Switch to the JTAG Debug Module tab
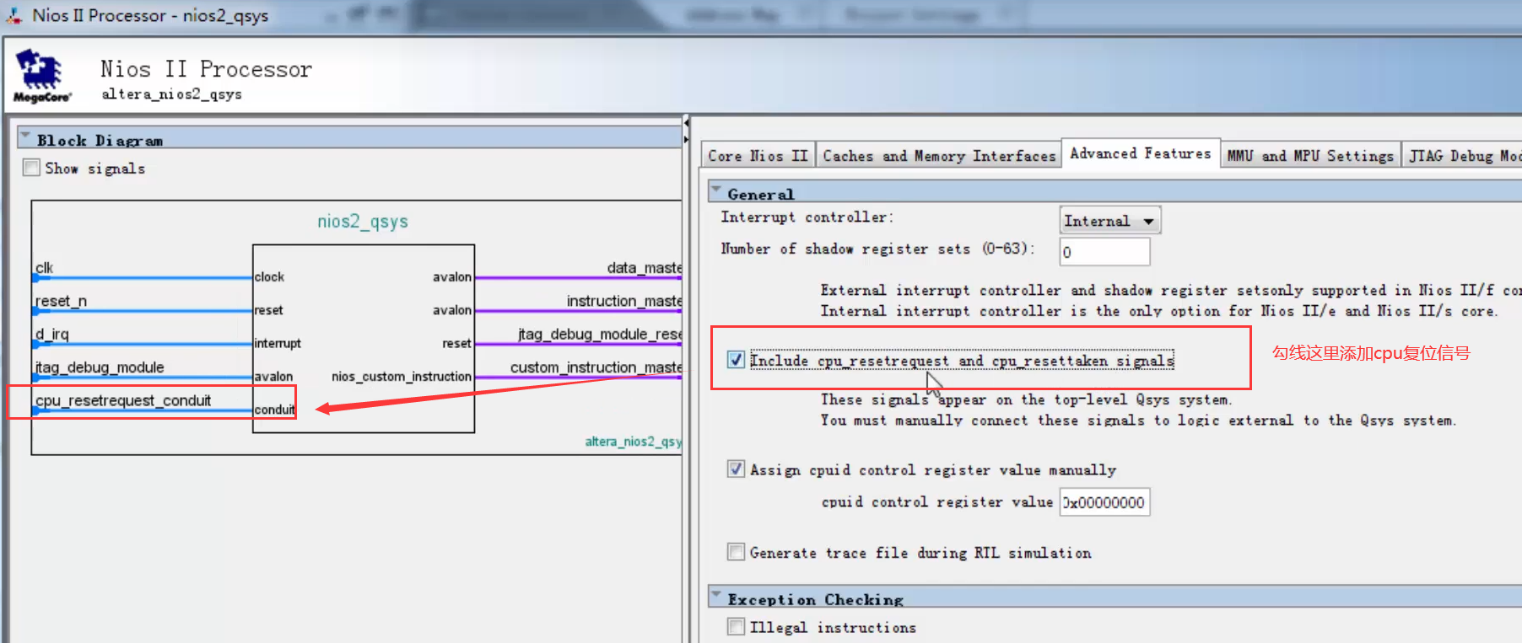 (1462, 156)
